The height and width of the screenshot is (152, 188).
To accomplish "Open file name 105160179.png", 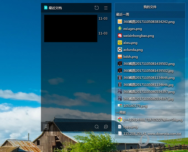I will pyautogui.click(x=135, y=106).
